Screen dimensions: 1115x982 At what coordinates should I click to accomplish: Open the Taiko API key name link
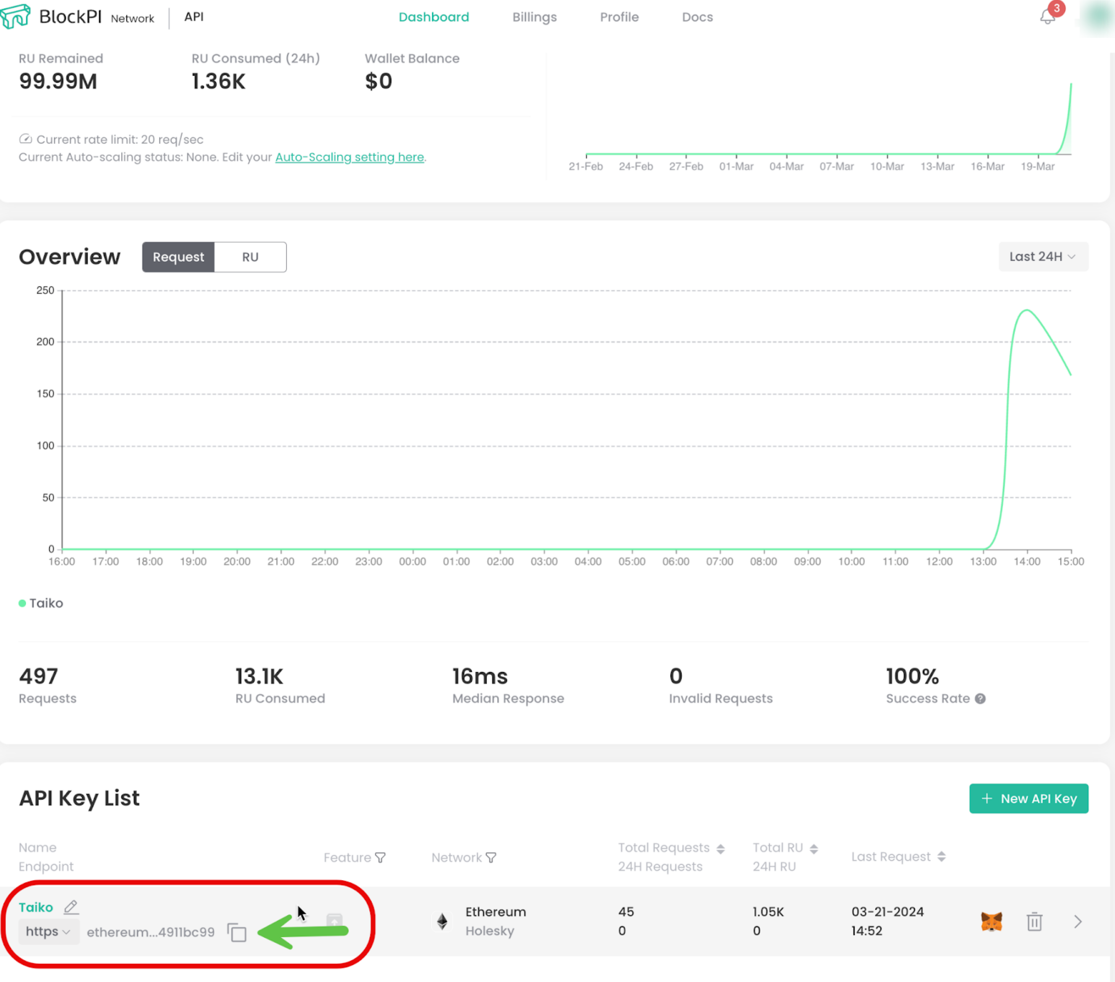tap(36, 907)
